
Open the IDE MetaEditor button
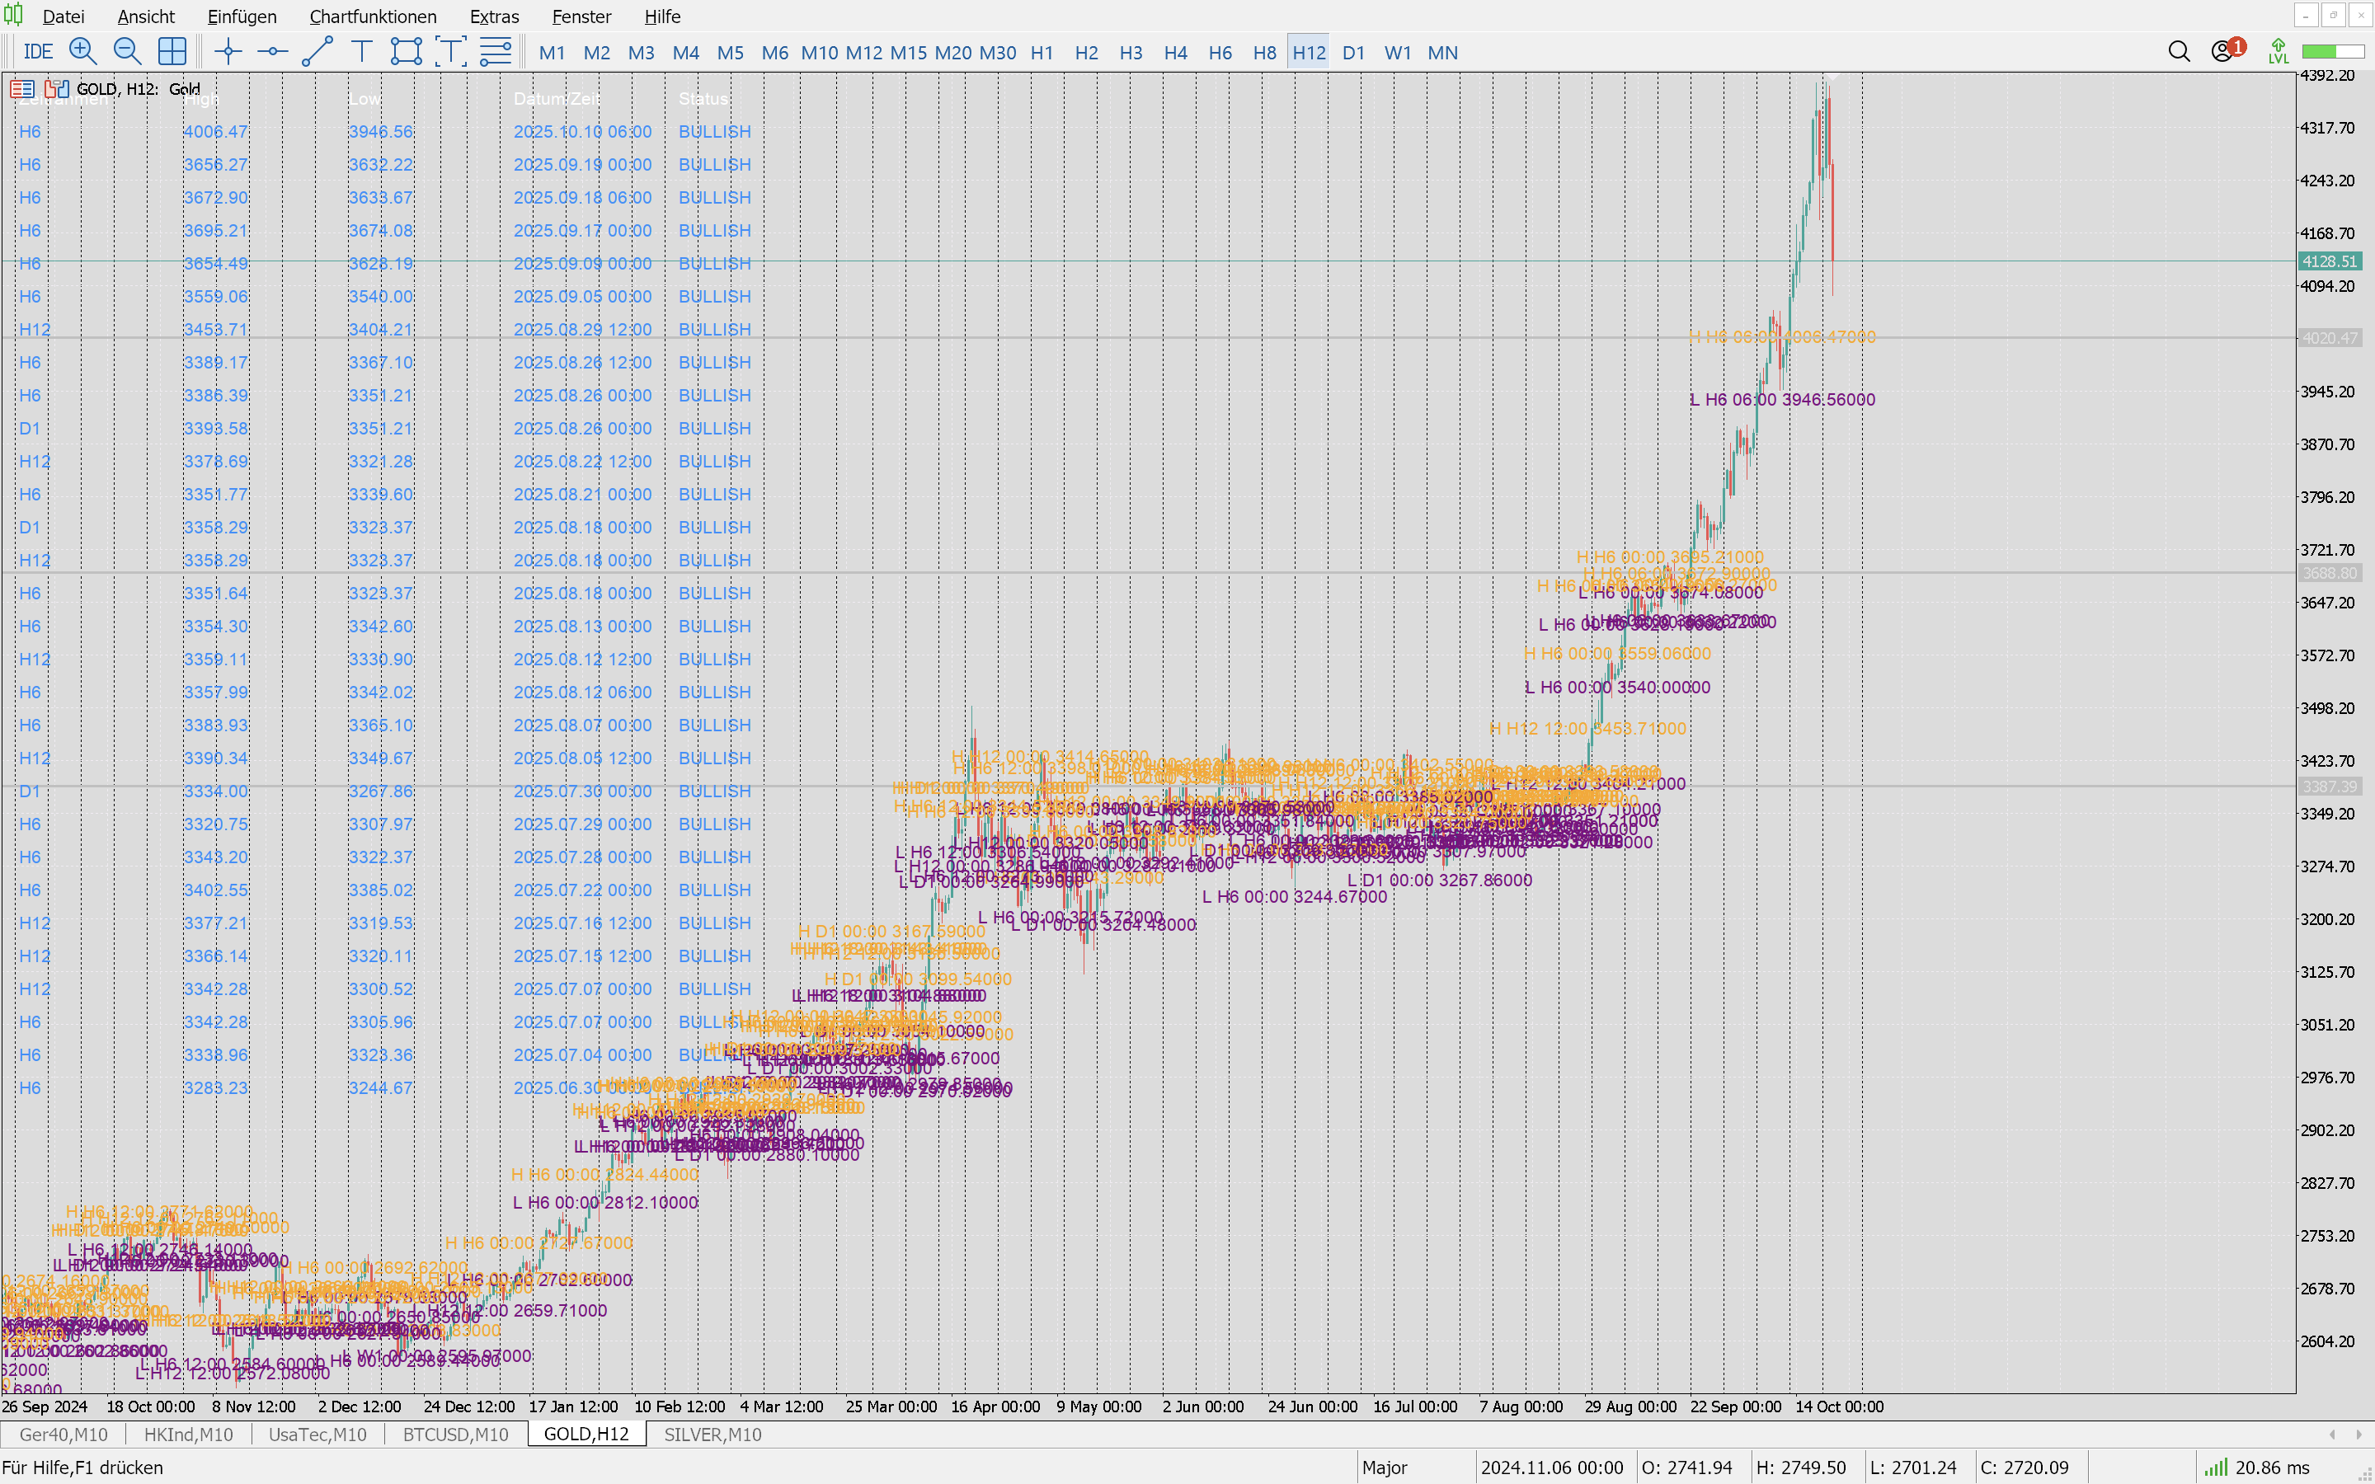click(38, 52)
